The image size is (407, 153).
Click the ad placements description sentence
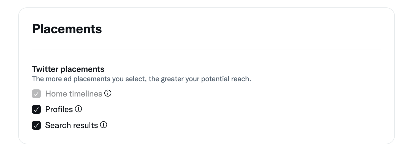point(141,79)
